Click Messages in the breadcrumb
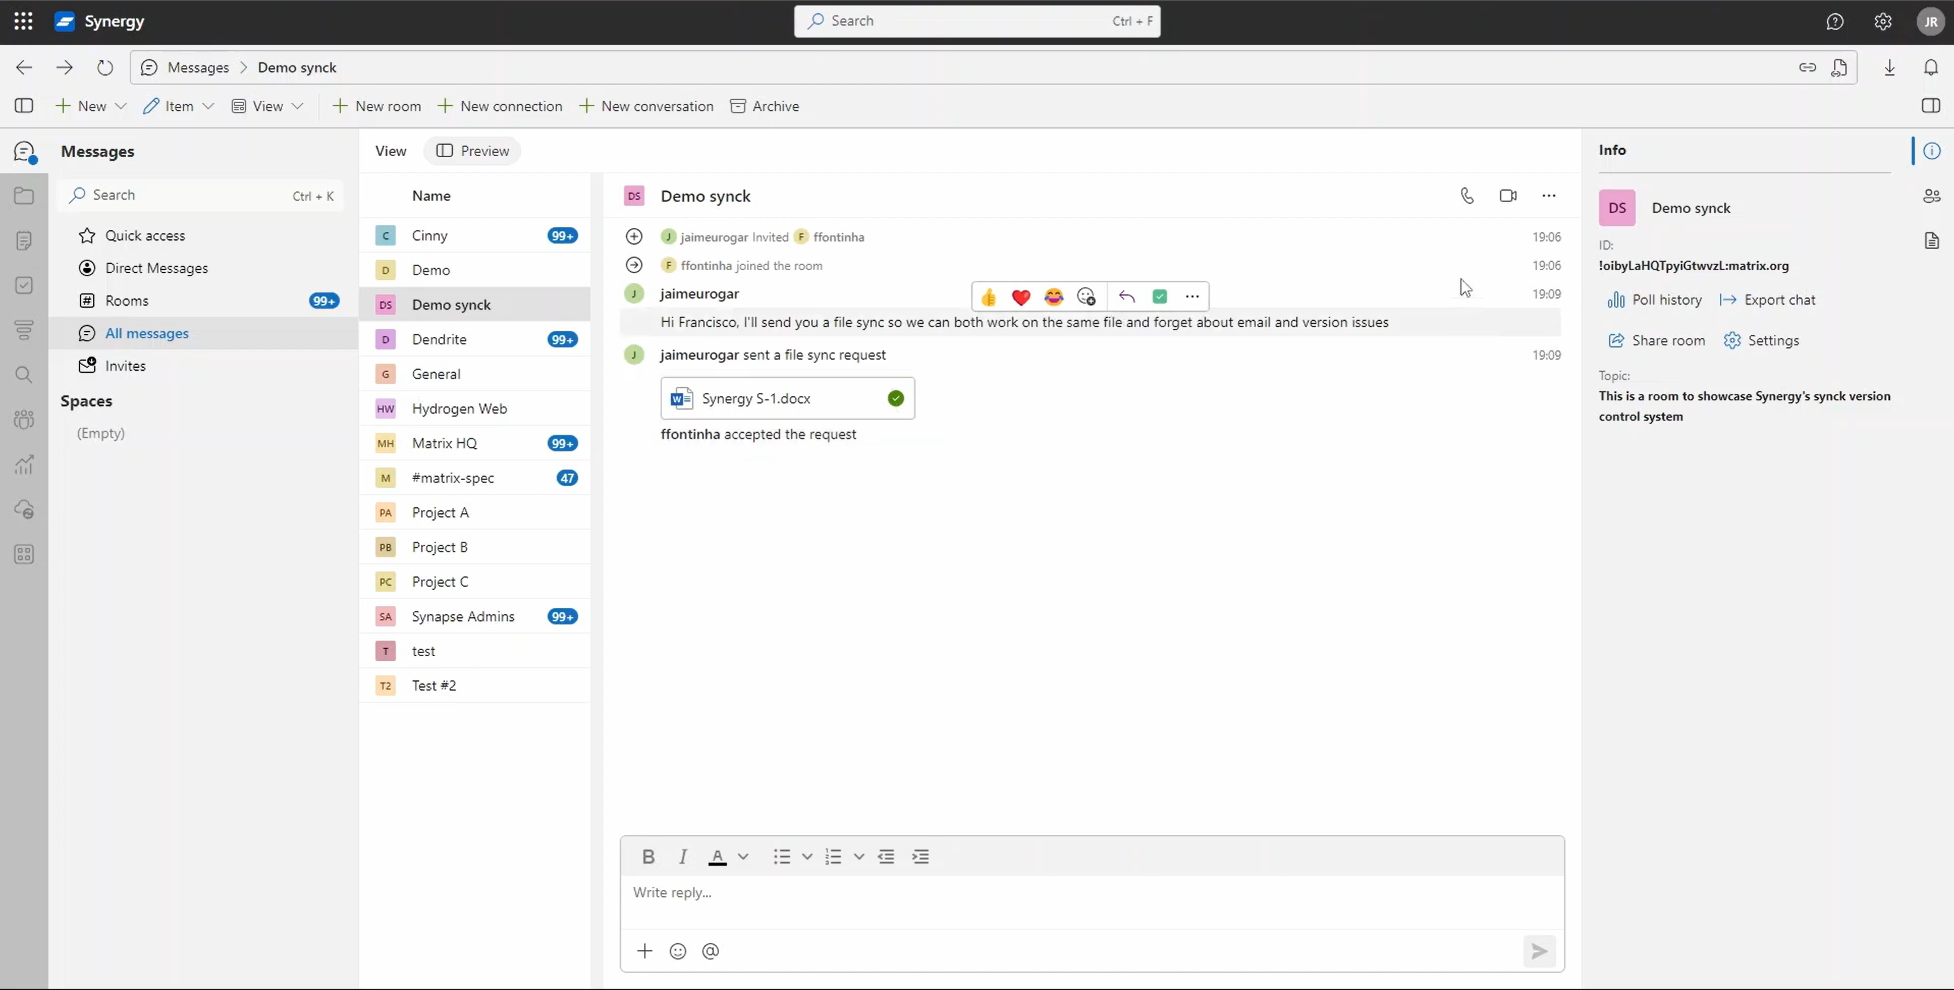The width and height of the screenshot is (1954, 990). (198, 68)
